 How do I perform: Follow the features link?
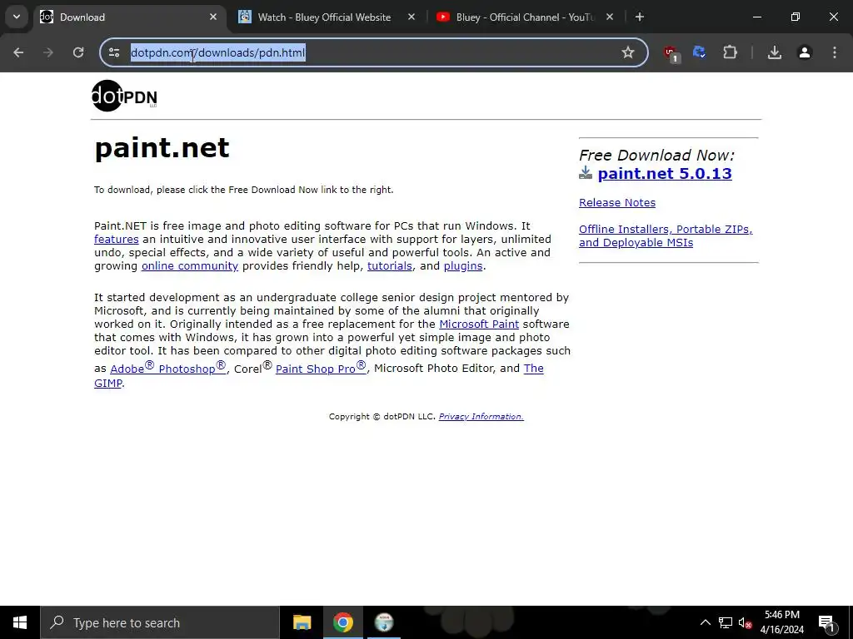click(117, 239)
